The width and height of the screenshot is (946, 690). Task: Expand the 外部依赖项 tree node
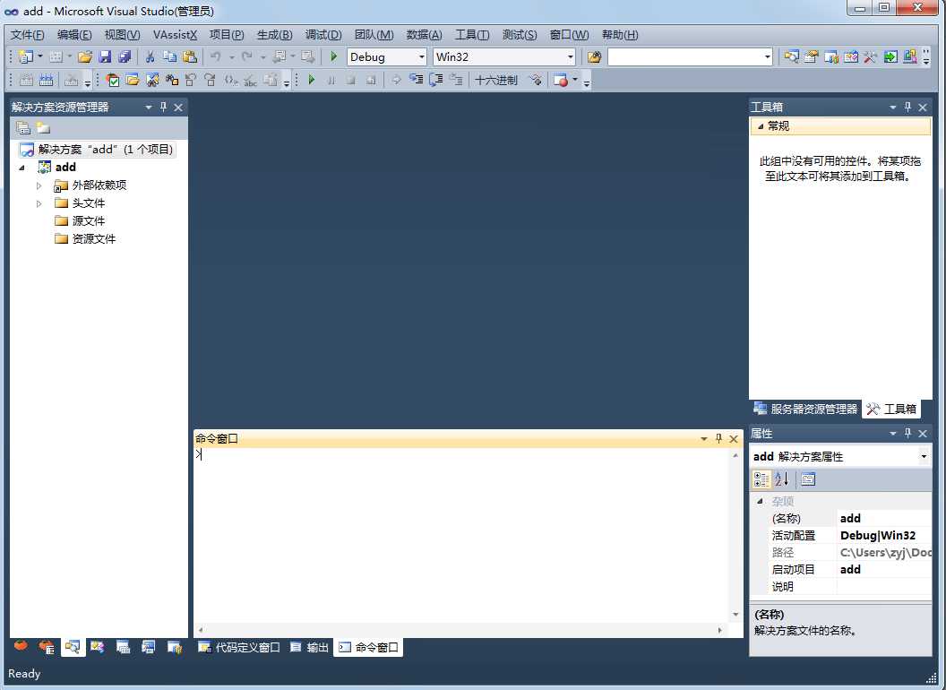pos(39,185)
